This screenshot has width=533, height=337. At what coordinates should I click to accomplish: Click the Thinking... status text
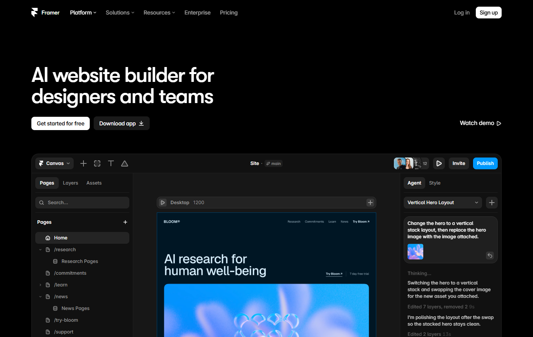click(419, 273)
